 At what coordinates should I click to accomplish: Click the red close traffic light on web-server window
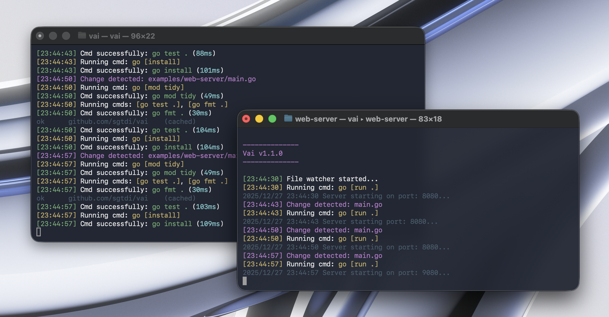(246, 119)
